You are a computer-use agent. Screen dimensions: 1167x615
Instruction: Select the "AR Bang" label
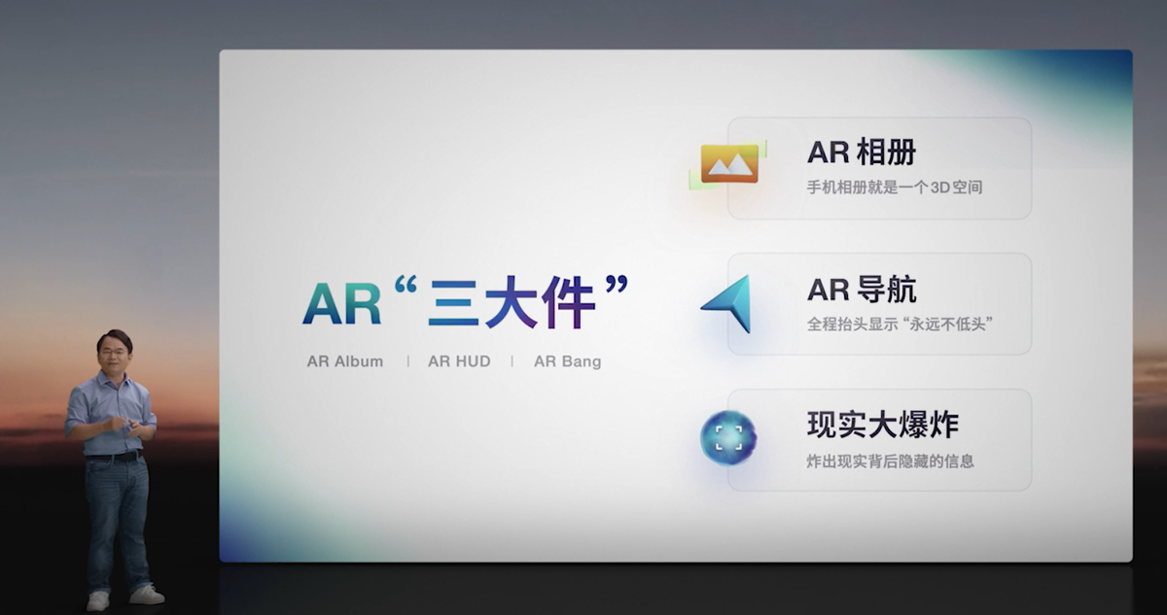click(567, 361)
